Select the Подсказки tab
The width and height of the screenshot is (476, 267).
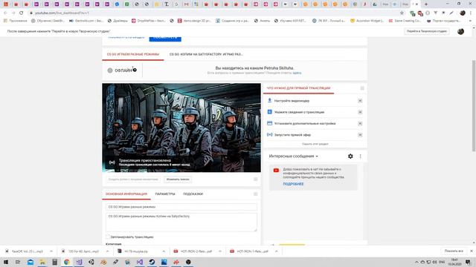[193, 194]
